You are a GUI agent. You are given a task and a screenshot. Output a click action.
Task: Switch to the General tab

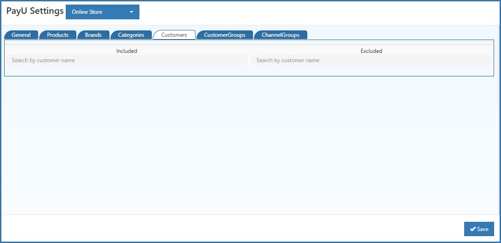pos(21,35)
